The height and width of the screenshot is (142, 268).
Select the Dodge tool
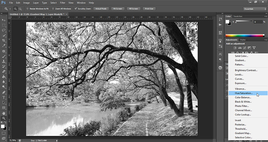pyautogui.click(x=4, y=87)
